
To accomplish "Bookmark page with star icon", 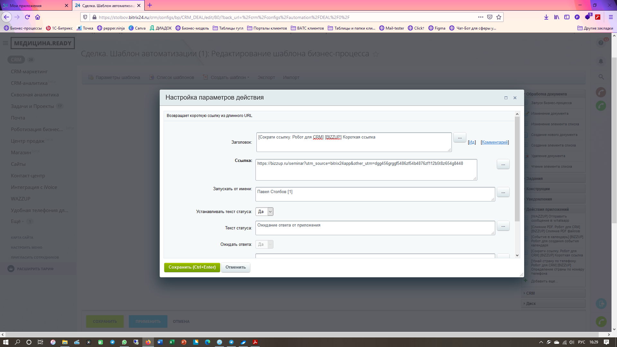I will [x=498, y=17].
